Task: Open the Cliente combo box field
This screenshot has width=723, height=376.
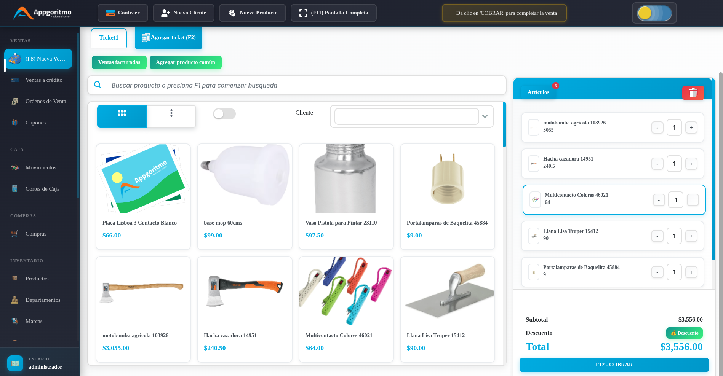Action: [x=406, y=116]
